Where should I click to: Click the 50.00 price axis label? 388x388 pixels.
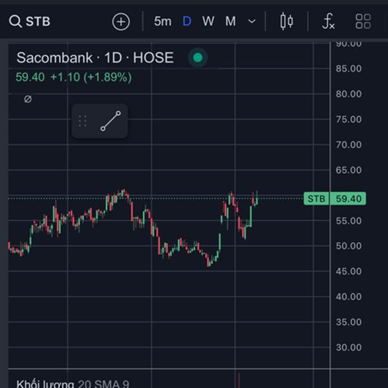click(x=349, y=246)
